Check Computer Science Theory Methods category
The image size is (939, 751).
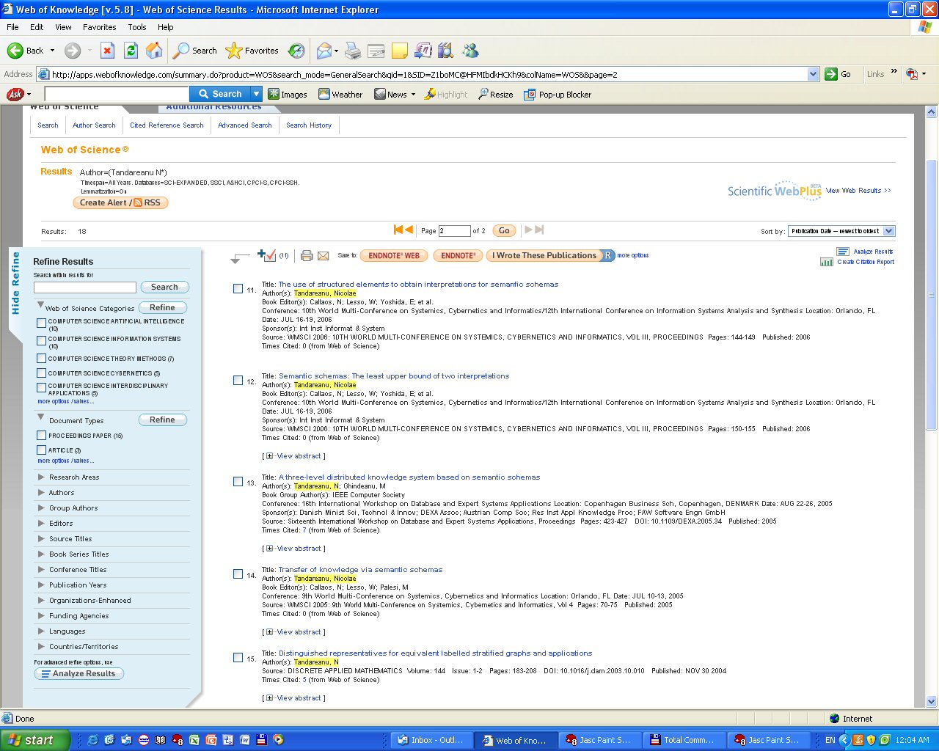[42, 359]
